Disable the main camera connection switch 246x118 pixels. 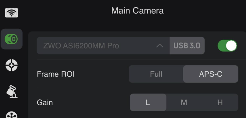[227, 46]
